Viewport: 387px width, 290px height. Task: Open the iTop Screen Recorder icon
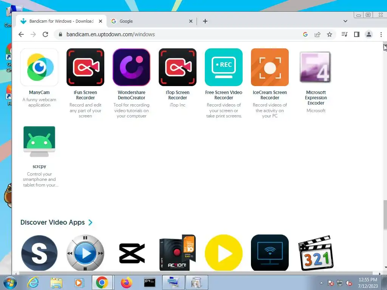click(x=178, y=67)
